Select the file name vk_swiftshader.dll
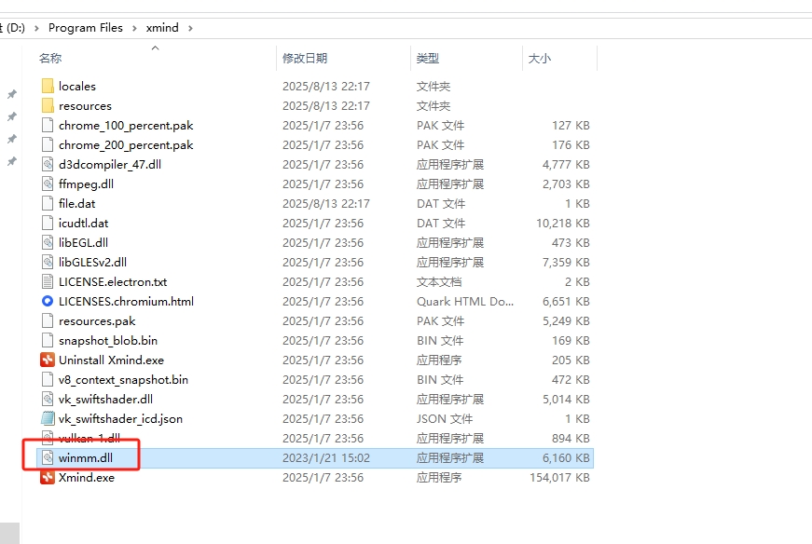Image resolution: width=812 pixels, height=544 pixels. tap(105, 400)
